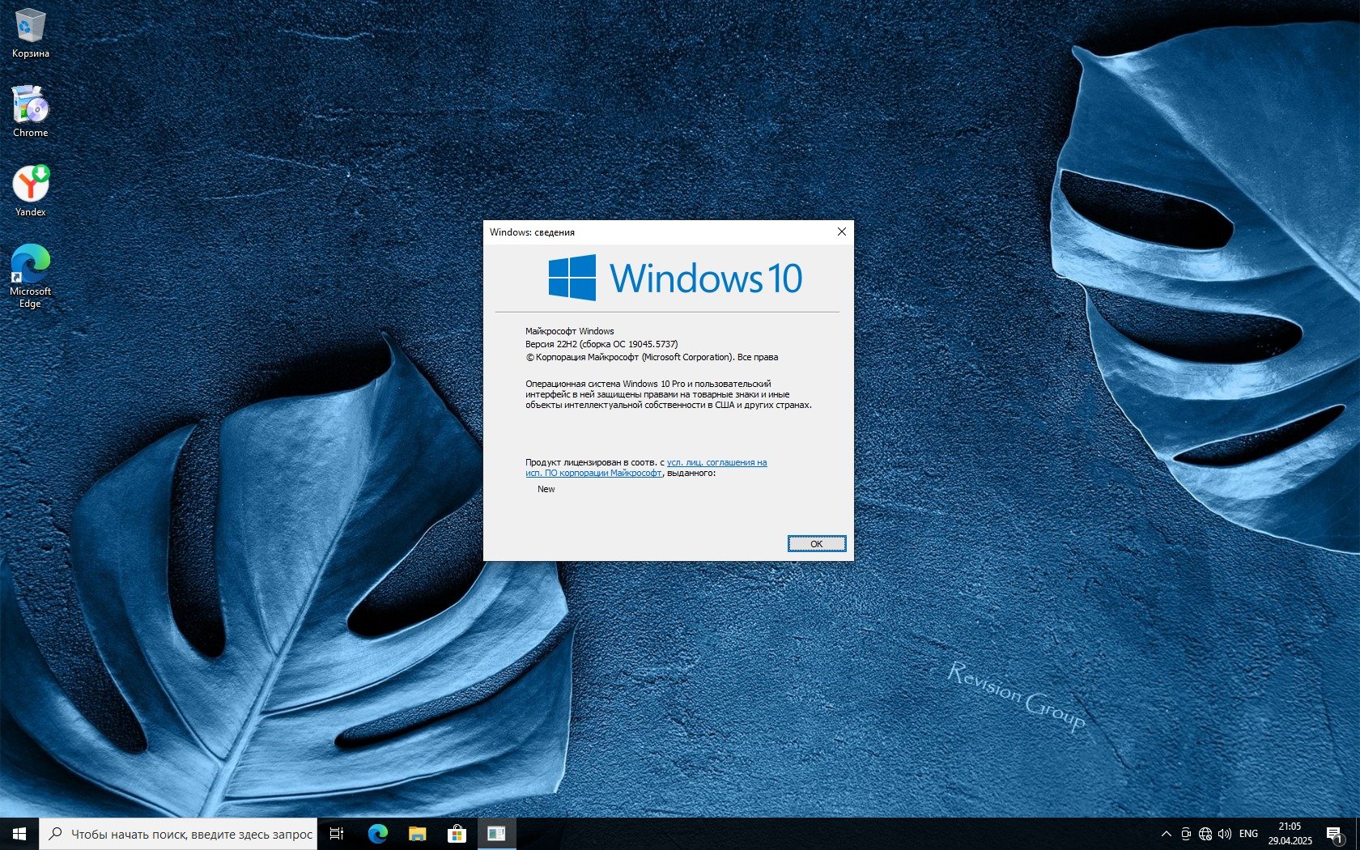
Task: Click the Meet Now camera tray icon
Action: click(1186, 834)
